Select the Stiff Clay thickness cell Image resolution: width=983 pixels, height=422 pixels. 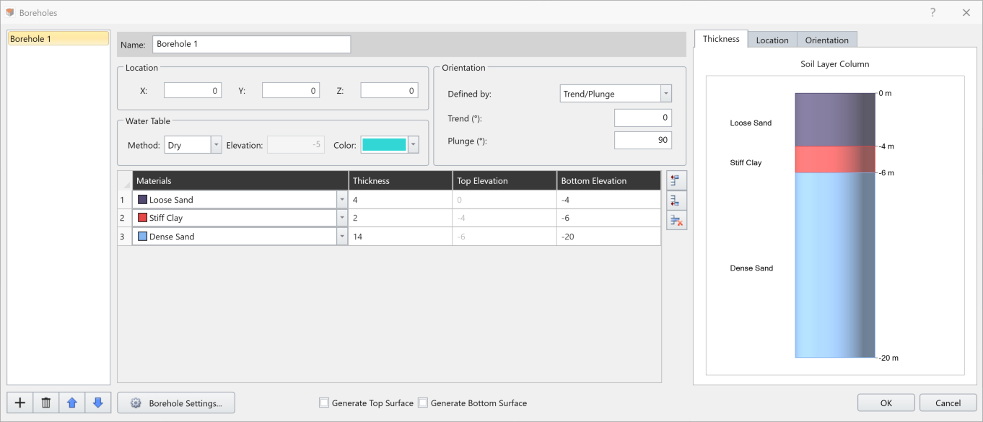coord(401,218)
